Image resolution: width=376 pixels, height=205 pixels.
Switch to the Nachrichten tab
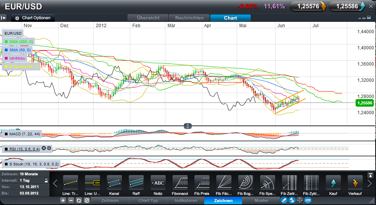click(189, 18)
